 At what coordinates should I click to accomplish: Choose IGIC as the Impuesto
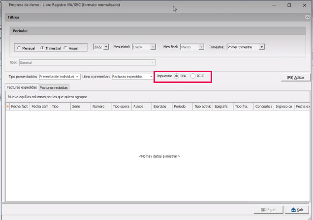193,76
